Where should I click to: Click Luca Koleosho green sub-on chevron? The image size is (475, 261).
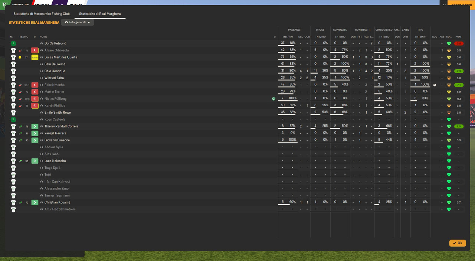point(35,161)
